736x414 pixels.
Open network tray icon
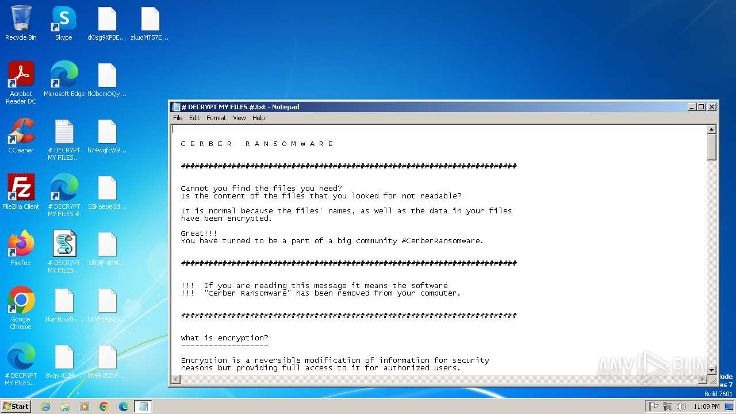click(x=668, y=407)
